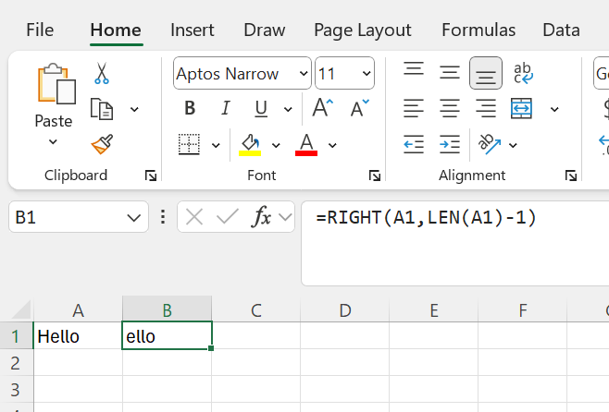609x412 pixels.
Task: Confirm formula entry with checkmark
Action: pos(228,217)
